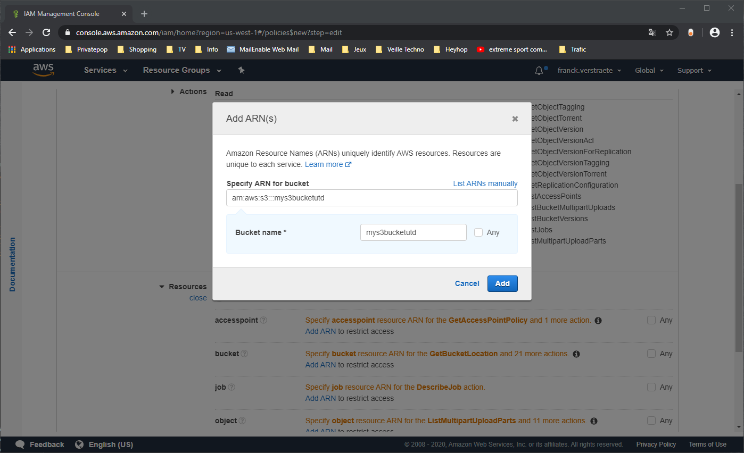Open the franck.verstraete account dropdown

pos(589,70)
